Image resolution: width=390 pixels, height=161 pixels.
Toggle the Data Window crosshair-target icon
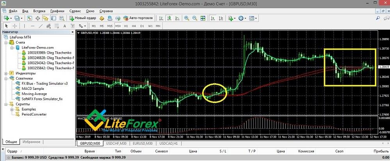[x=37, y=18]
